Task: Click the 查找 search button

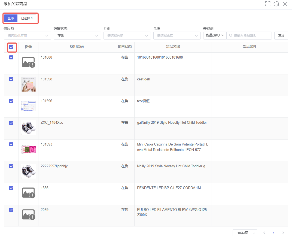Action: pyautogui.click(x=281, y=35)
